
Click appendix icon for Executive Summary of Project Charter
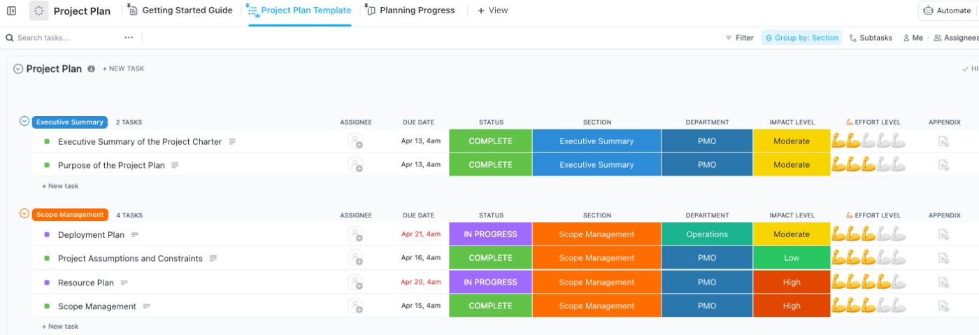point(944,141)
